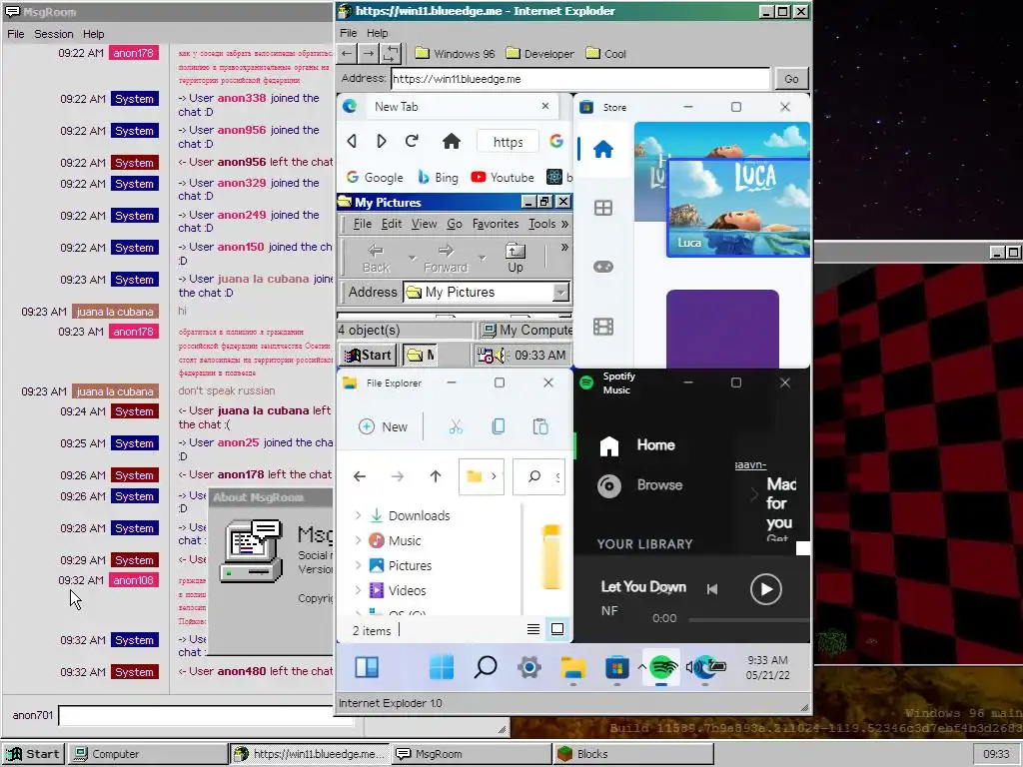This screenshot has height=767, width=1023.
Task: Click the Windows 11 taskbar search icon
Action: [486, 667]
